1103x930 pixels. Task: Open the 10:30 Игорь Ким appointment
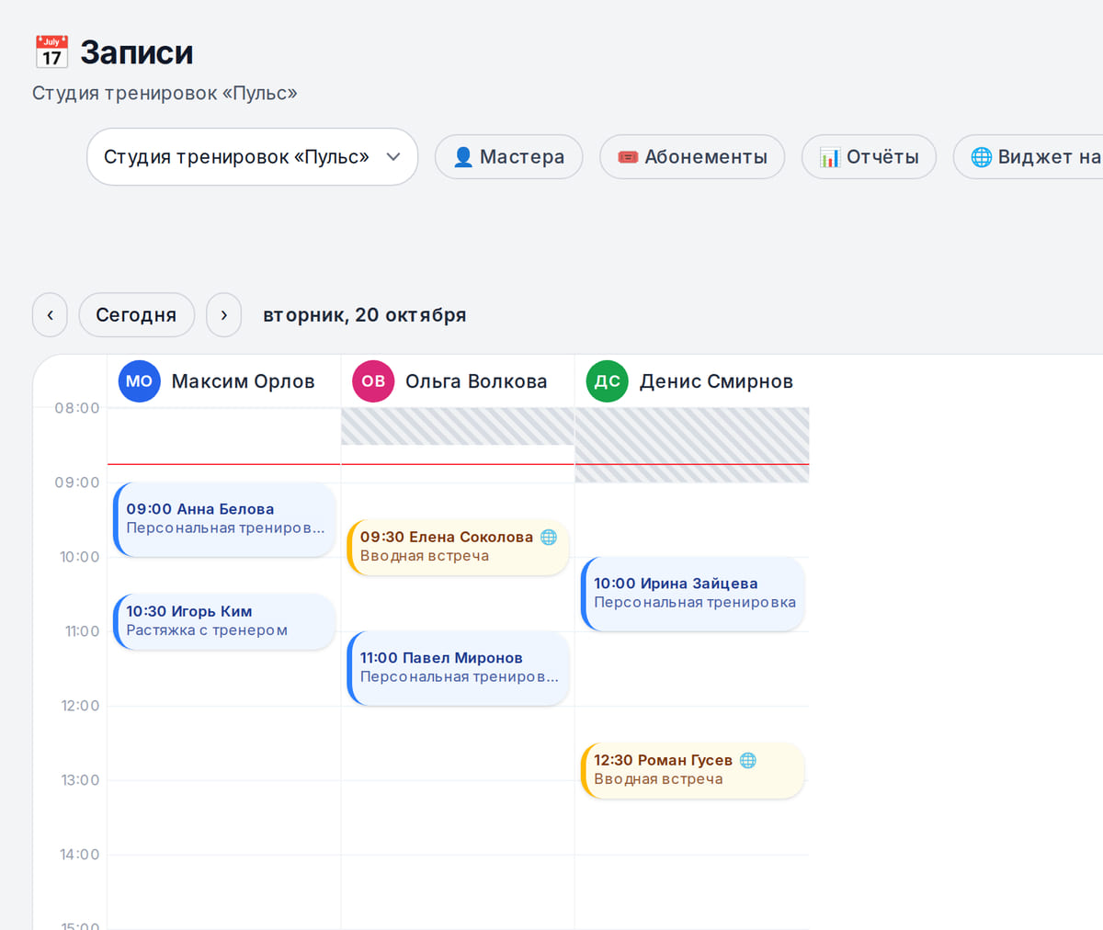point(224,621)
